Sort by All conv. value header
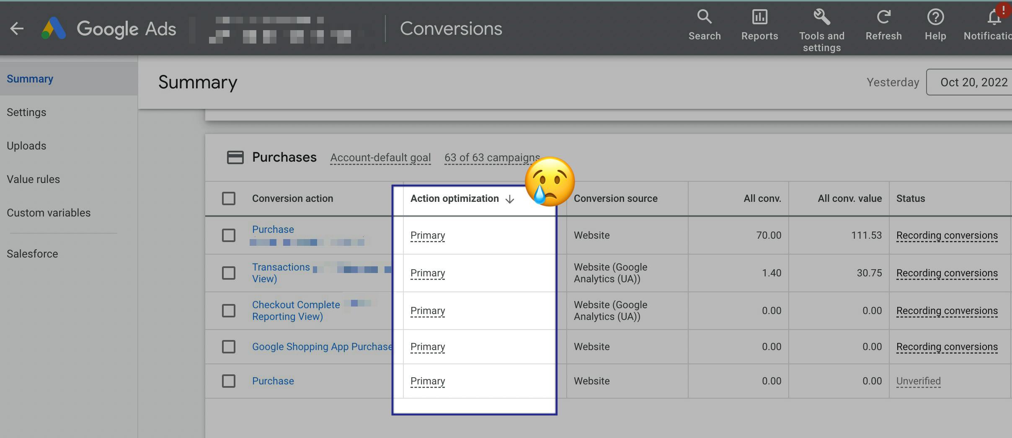 coord(850,198)
